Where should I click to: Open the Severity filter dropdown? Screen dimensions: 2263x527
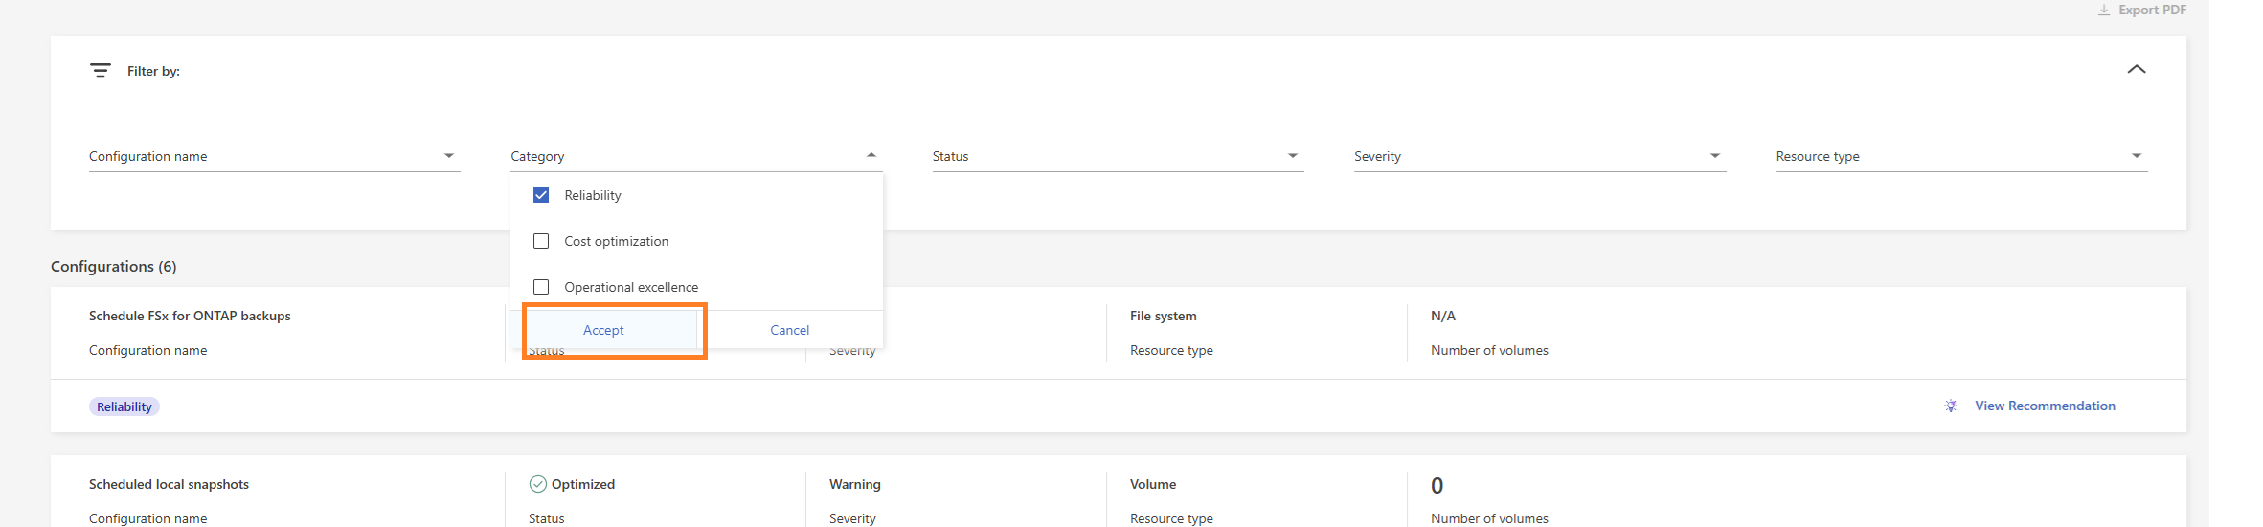click(1540, 156)
